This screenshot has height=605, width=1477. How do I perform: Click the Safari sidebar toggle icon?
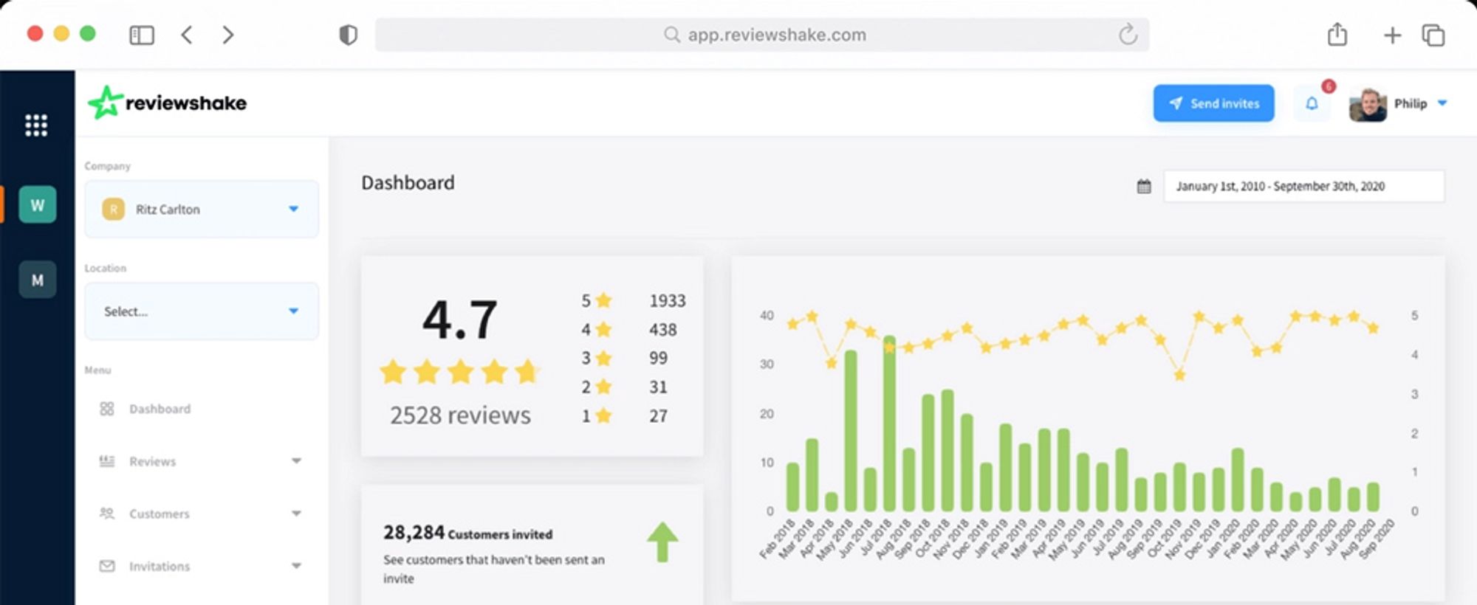coord(142,35)
